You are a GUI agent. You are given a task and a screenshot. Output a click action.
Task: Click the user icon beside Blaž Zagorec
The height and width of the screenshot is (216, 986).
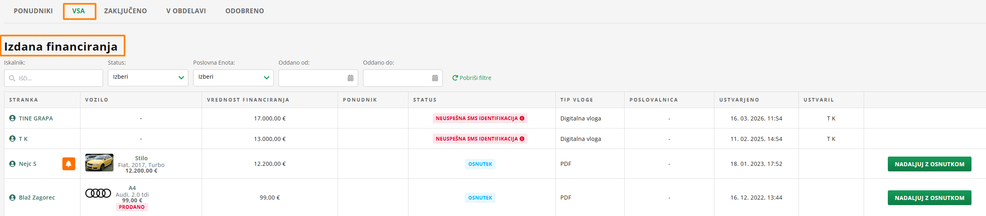(x=12, y=198)
